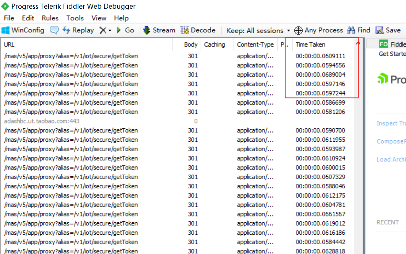
Task: Select session with time 00:00:00.0689004
Action: (177, 75)
